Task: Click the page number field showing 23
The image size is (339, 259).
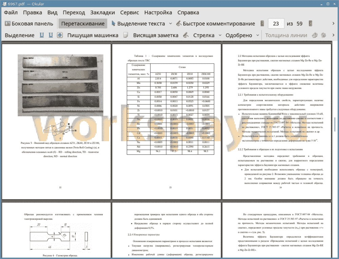Action: tap(276, 24)
